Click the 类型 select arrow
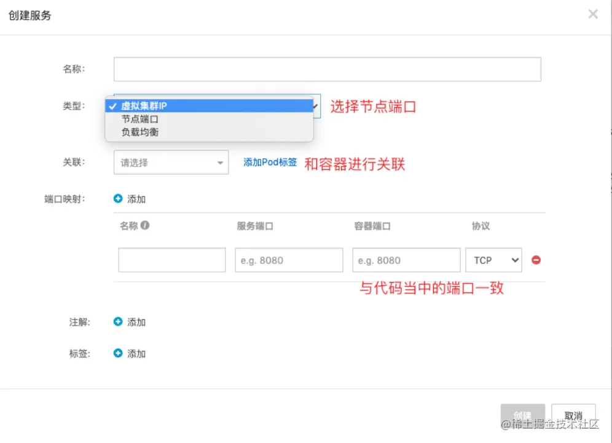Viewport: 612px width, 443px height. pyautogui.click(x=316, y=106)
